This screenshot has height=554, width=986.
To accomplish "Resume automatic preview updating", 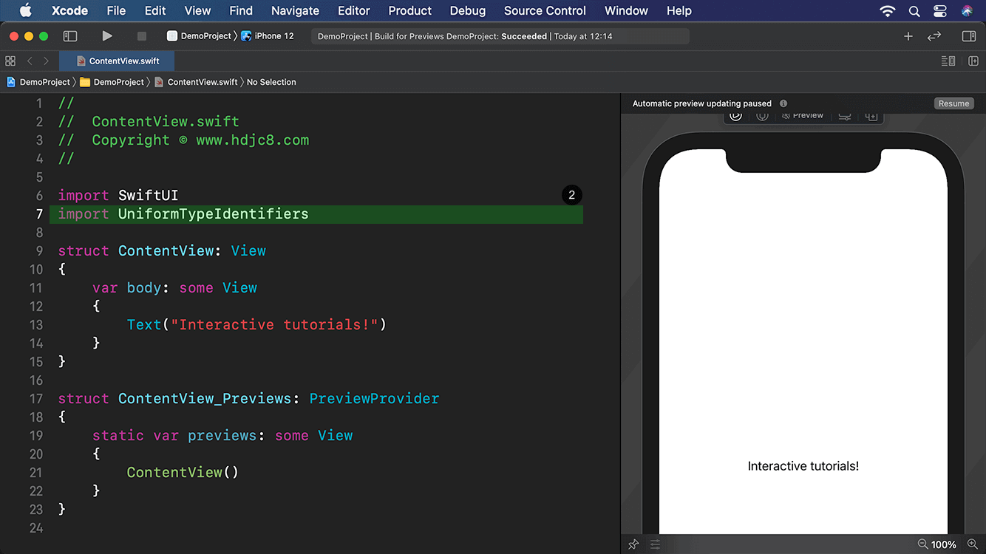I will pos(953,103).
